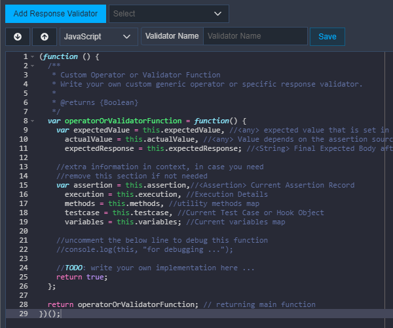The image size is (393, 328).
Task: Open the Select validator dropdown
Action: 169,14
